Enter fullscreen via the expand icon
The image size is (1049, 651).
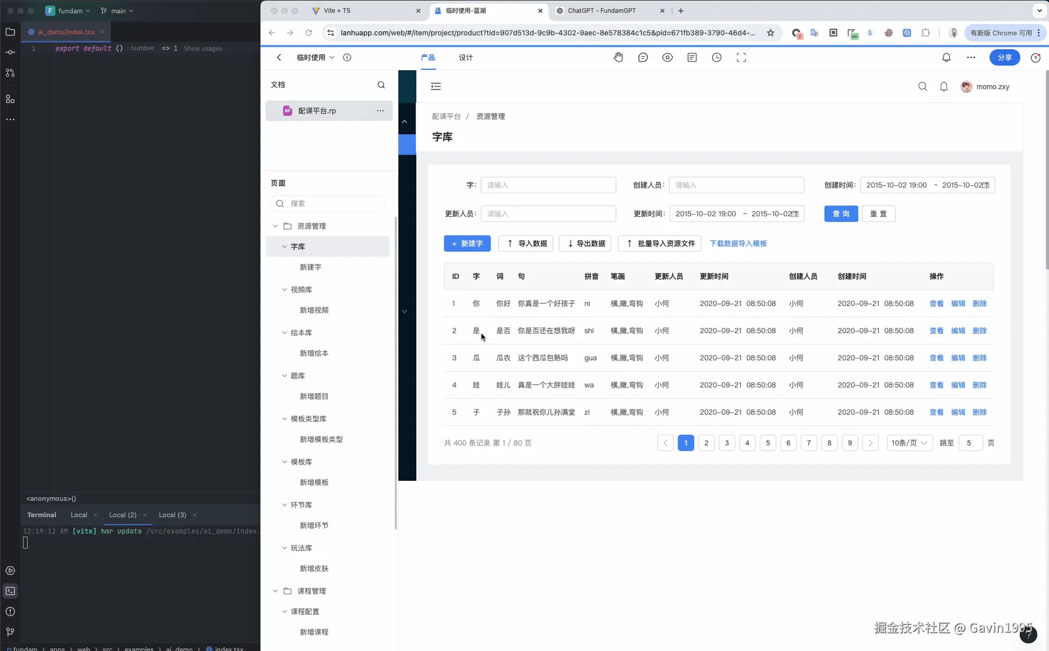click(x=741, y=57)
